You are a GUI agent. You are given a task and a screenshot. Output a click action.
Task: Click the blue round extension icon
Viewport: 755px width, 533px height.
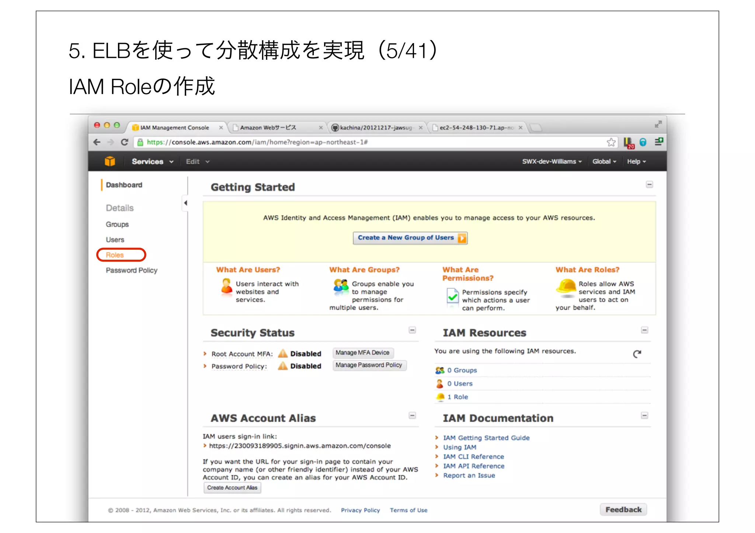643,142
